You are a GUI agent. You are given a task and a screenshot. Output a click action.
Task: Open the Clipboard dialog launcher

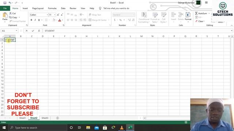point(27,25)
